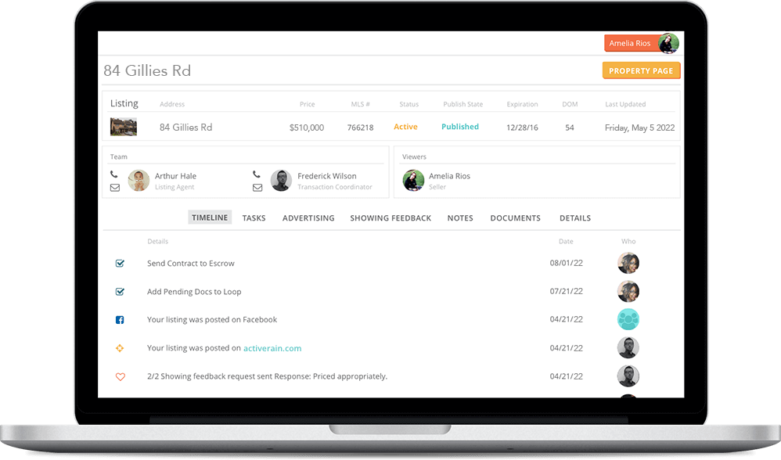
Task: Toggle the Add Pending Docs to Loop checkbox
Action: click(x=120, y=292)
